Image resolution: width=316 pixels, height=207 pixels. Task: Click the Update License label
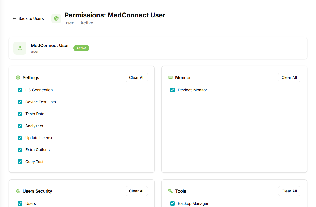39,138
